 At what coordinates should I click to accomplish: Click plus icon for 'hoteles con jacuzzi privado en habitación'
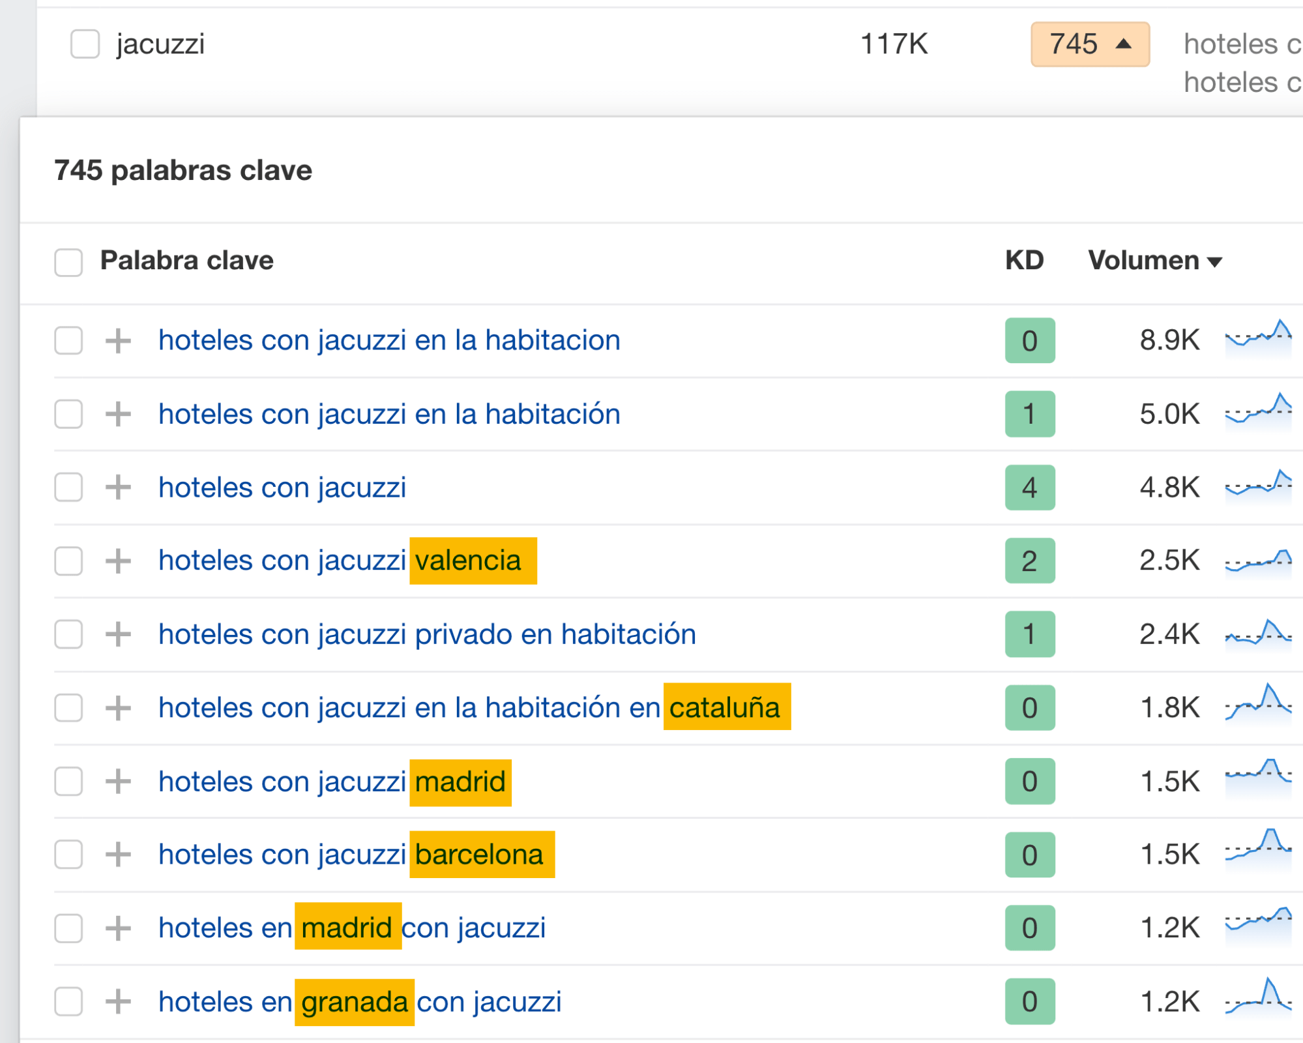click(118, 634)
